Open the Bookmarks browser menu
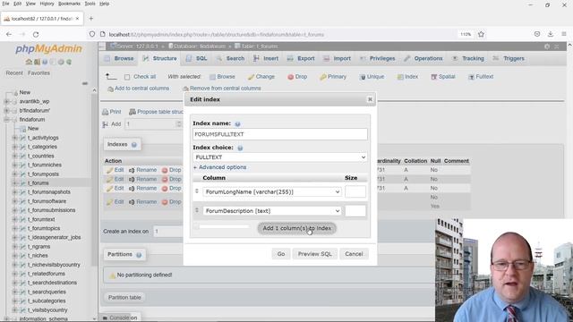This screenshot has width=573, height=322. click(69, 4)
